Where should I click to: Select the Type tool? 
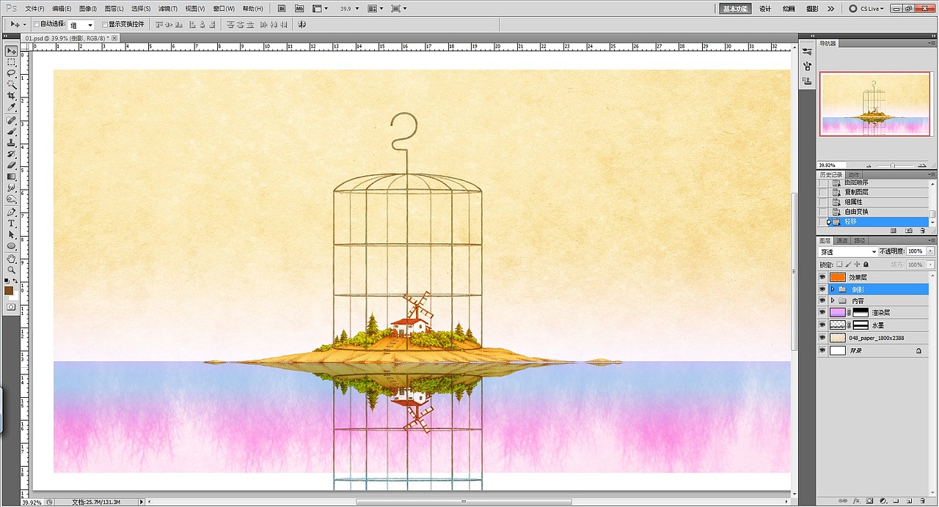tap(12, 223)
